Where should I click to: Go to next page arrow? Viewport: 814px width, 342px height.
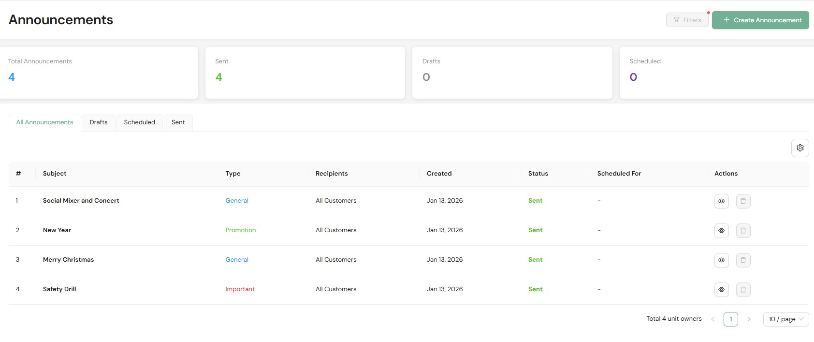point(749,319)
